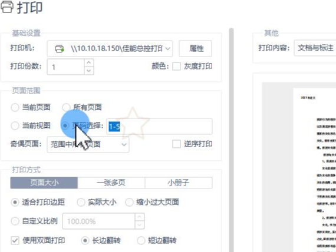Choose 缩小过大页面 radio option
This screenshot has width=336, height=252.
tap(130, 202)
